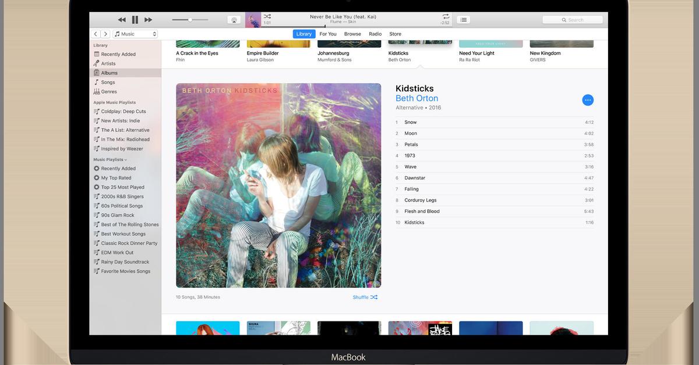Viewport: 699px width, 365px height.
Task: Select Songs in the sidebar
Action: pyautogui.click(x=125, y=83)
